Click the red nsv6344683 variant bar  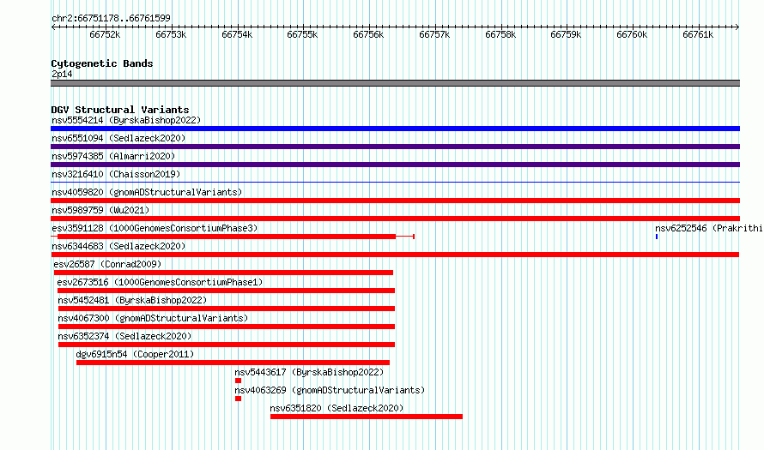395,255
